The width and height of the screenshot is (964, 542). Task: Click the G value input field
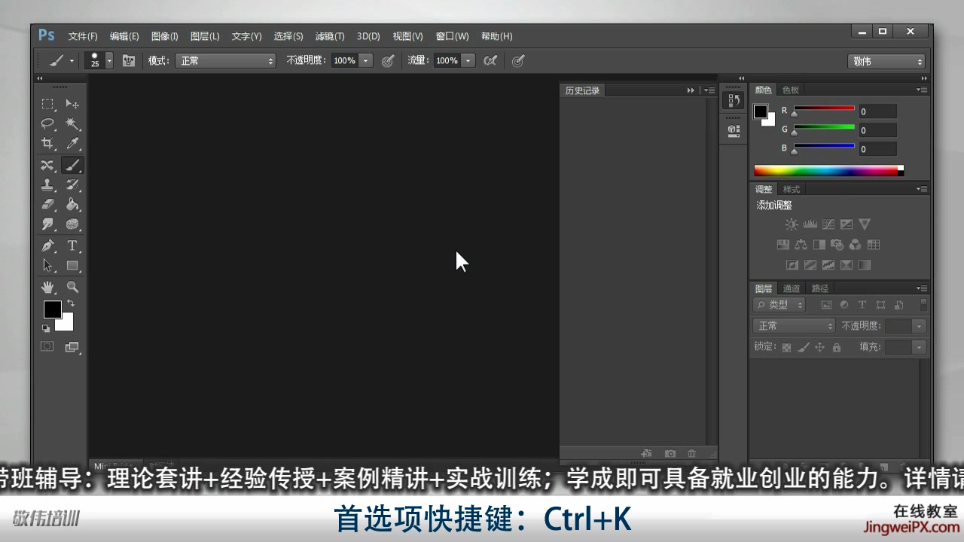(877, 130)
